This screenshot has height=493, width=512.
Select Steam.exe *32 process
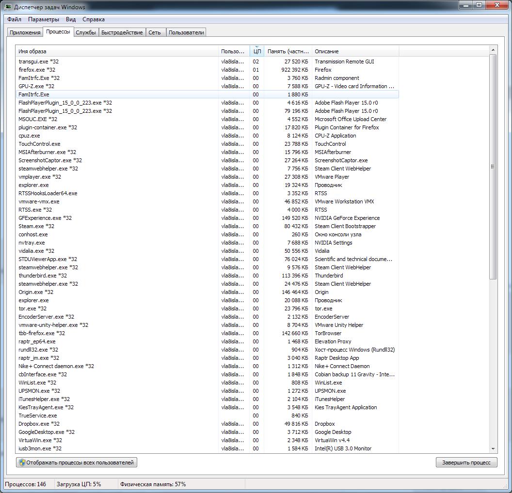click(x=208, y=226)
